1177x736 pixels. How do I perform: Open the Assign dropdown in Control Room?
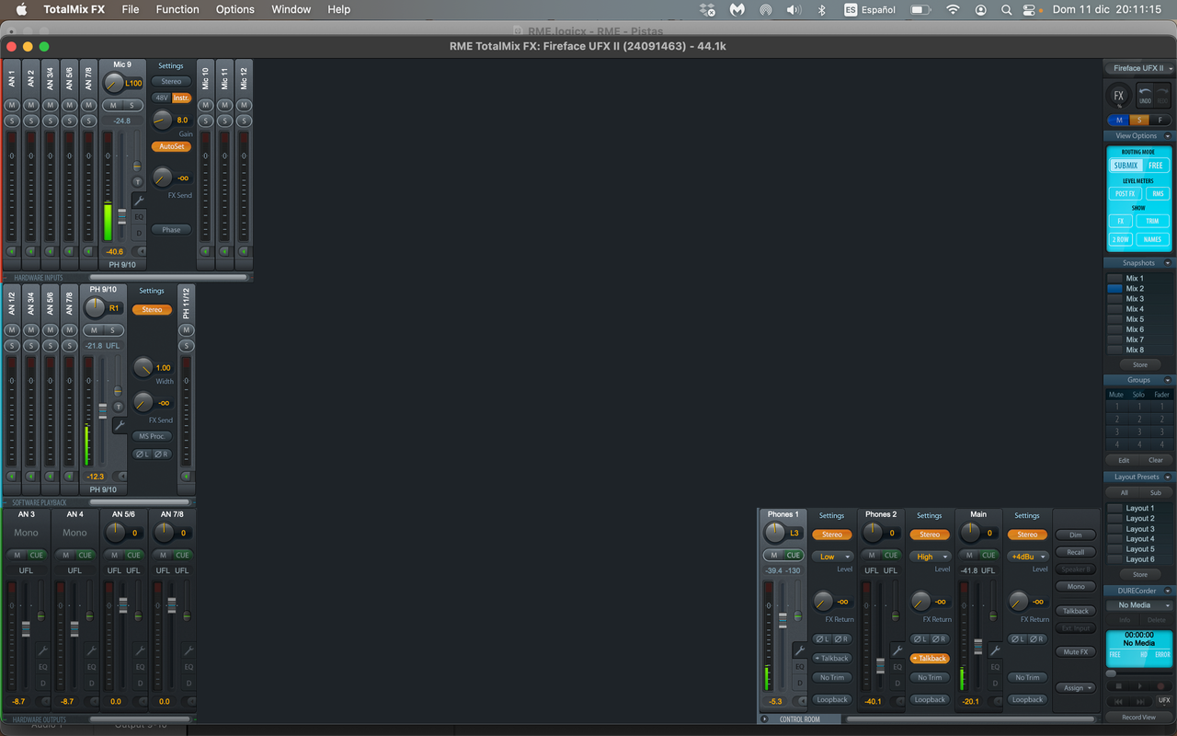coord(1075,687)
